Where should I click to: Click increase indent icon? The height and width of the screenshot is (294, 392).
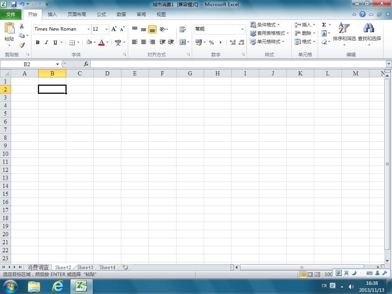click(171, 42)
